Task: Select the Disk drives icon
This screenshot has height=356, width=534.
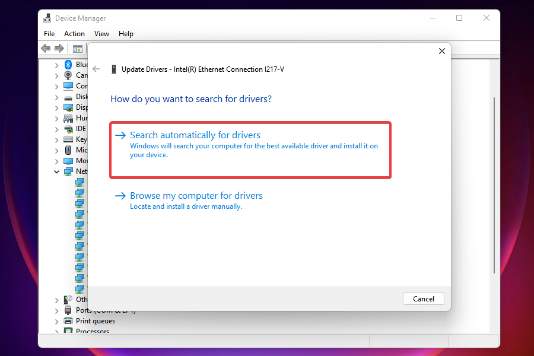Action: 68,97
